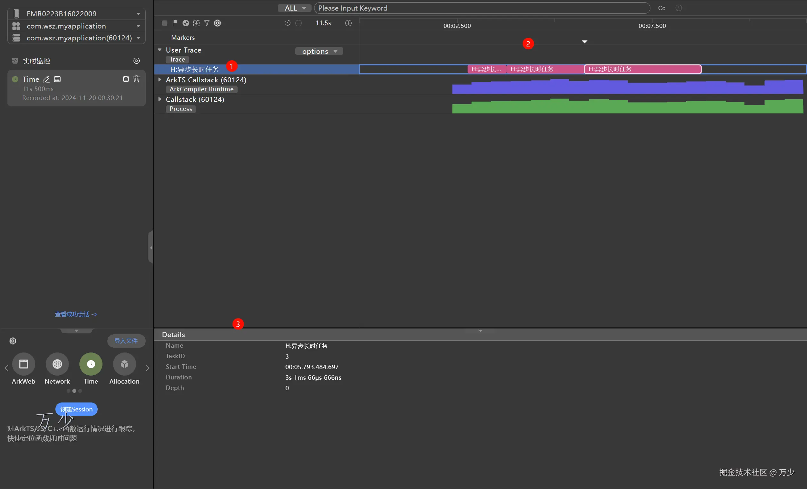
Task: Click the save icon on the Time session card
Action: click(x=126, y=79)
